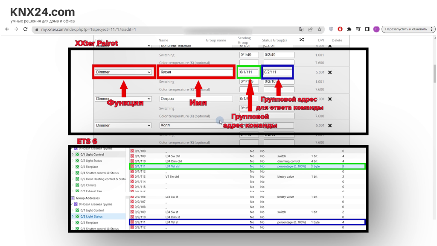
Task: Open the page translate icon
Action: click(301, 29)
